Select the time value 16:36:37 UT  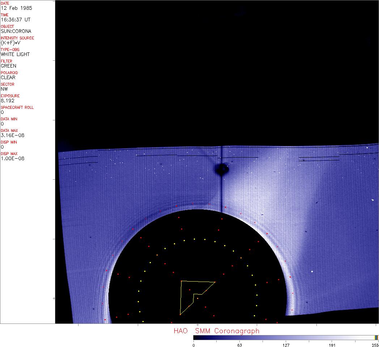tap(15, 20)
